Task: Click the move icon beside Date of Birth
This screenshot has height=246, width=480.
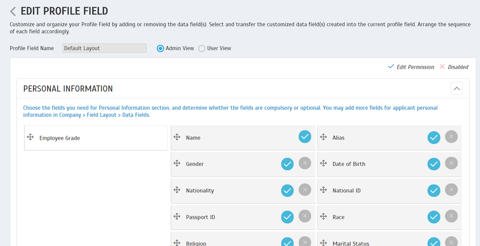Action: pyautogui.click(x=323, y=164)
